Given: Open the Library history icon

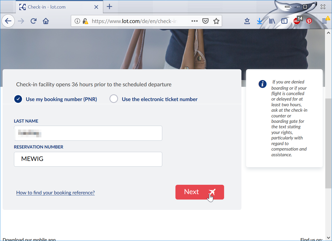Looking at the screenshot, I should point(272,21).
